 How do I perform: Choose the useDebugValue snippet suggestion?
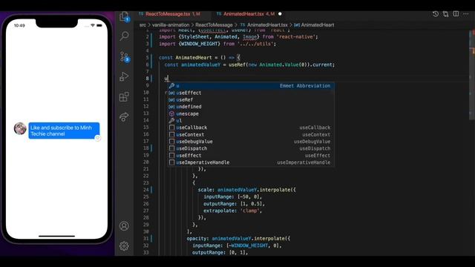click(x=251, y=142)
